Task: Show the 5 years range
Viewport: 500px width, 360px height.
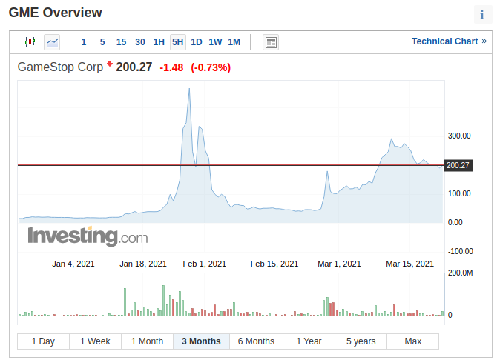Action: pyautogui.click(x=361, y=341)
